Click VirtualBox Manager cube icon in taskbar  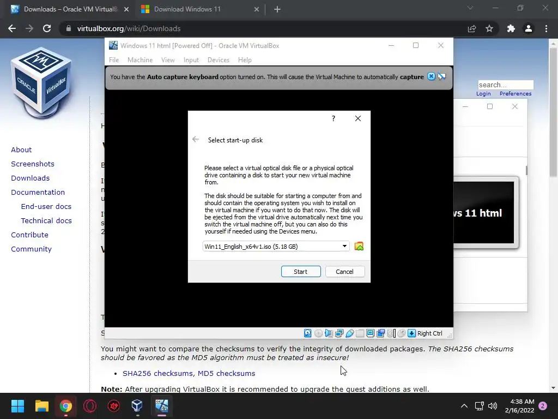click(x=137, y=406)
